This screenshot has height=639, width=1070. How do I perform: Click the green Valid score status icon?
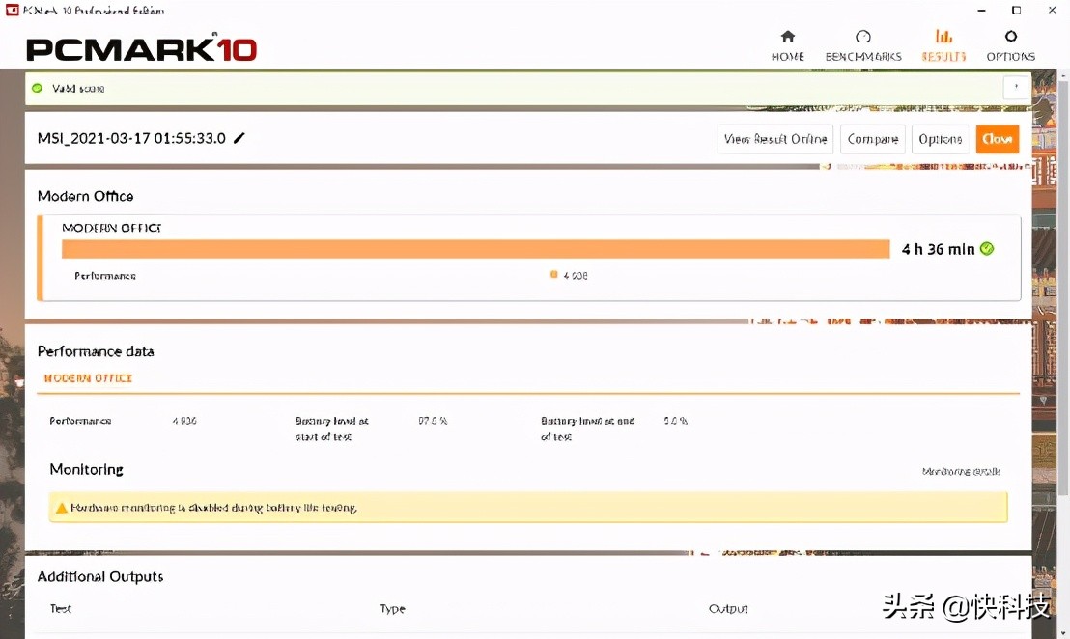tap(37, 88)
